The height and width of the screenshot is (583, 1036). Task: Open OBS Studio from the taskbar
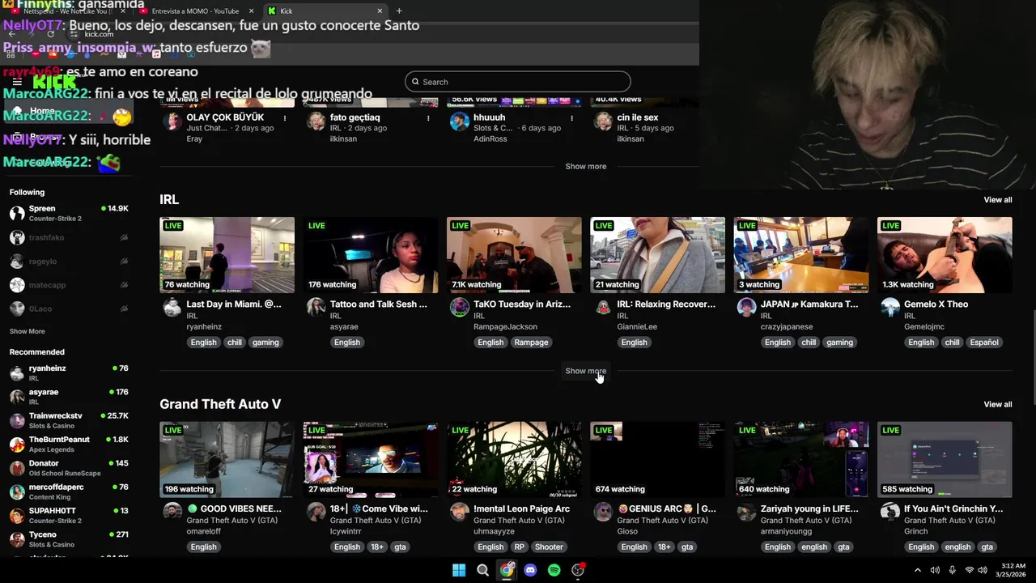578,570
